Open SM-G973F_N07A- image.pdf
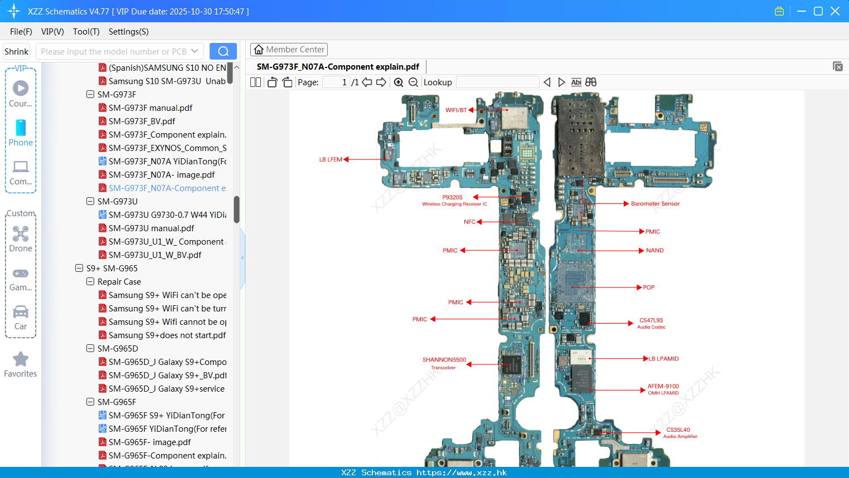Viewport: 849px width, 478px height. (162, 174)
